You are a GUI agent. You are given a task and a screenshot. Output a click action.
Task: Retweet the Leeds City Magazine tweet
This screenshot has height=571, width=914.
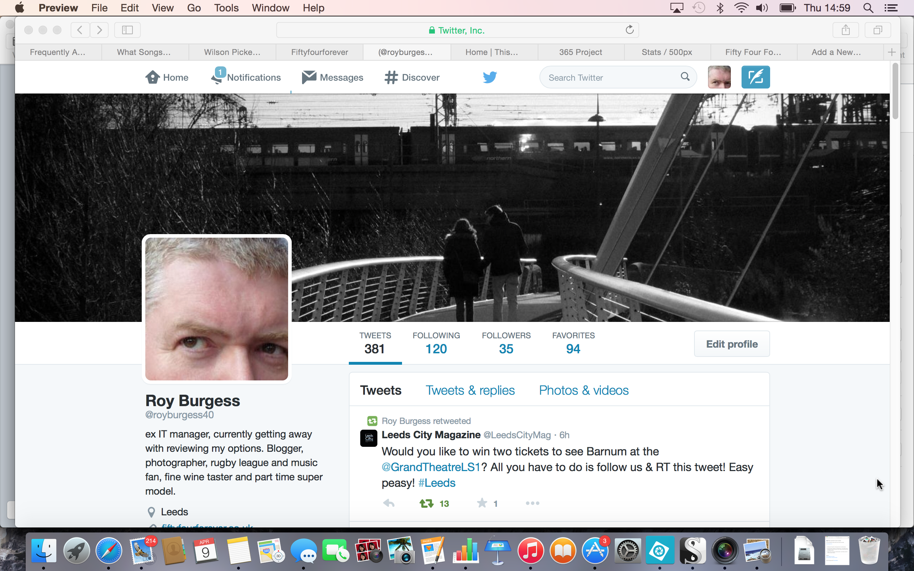pyautogui.click(x=426, y=503)
